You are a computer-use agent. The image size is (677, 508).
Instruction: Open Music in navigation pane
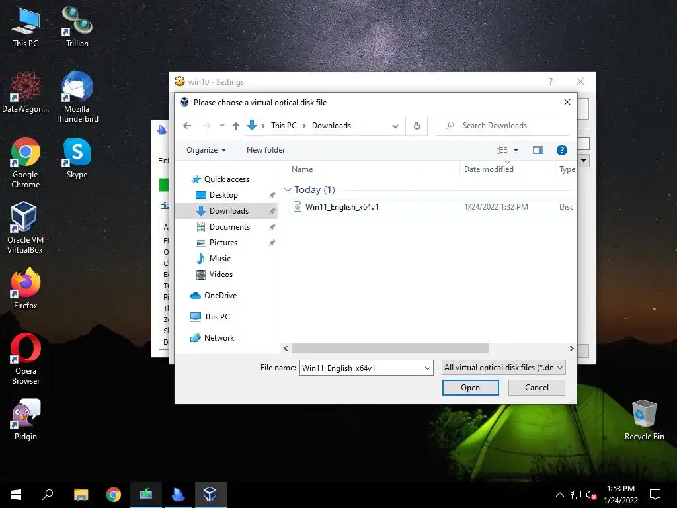click(x=219, y=259)
